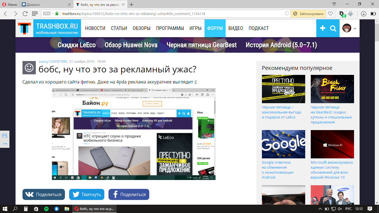Open the browser downloads circle-arrow icon

[x=363, y=14]
